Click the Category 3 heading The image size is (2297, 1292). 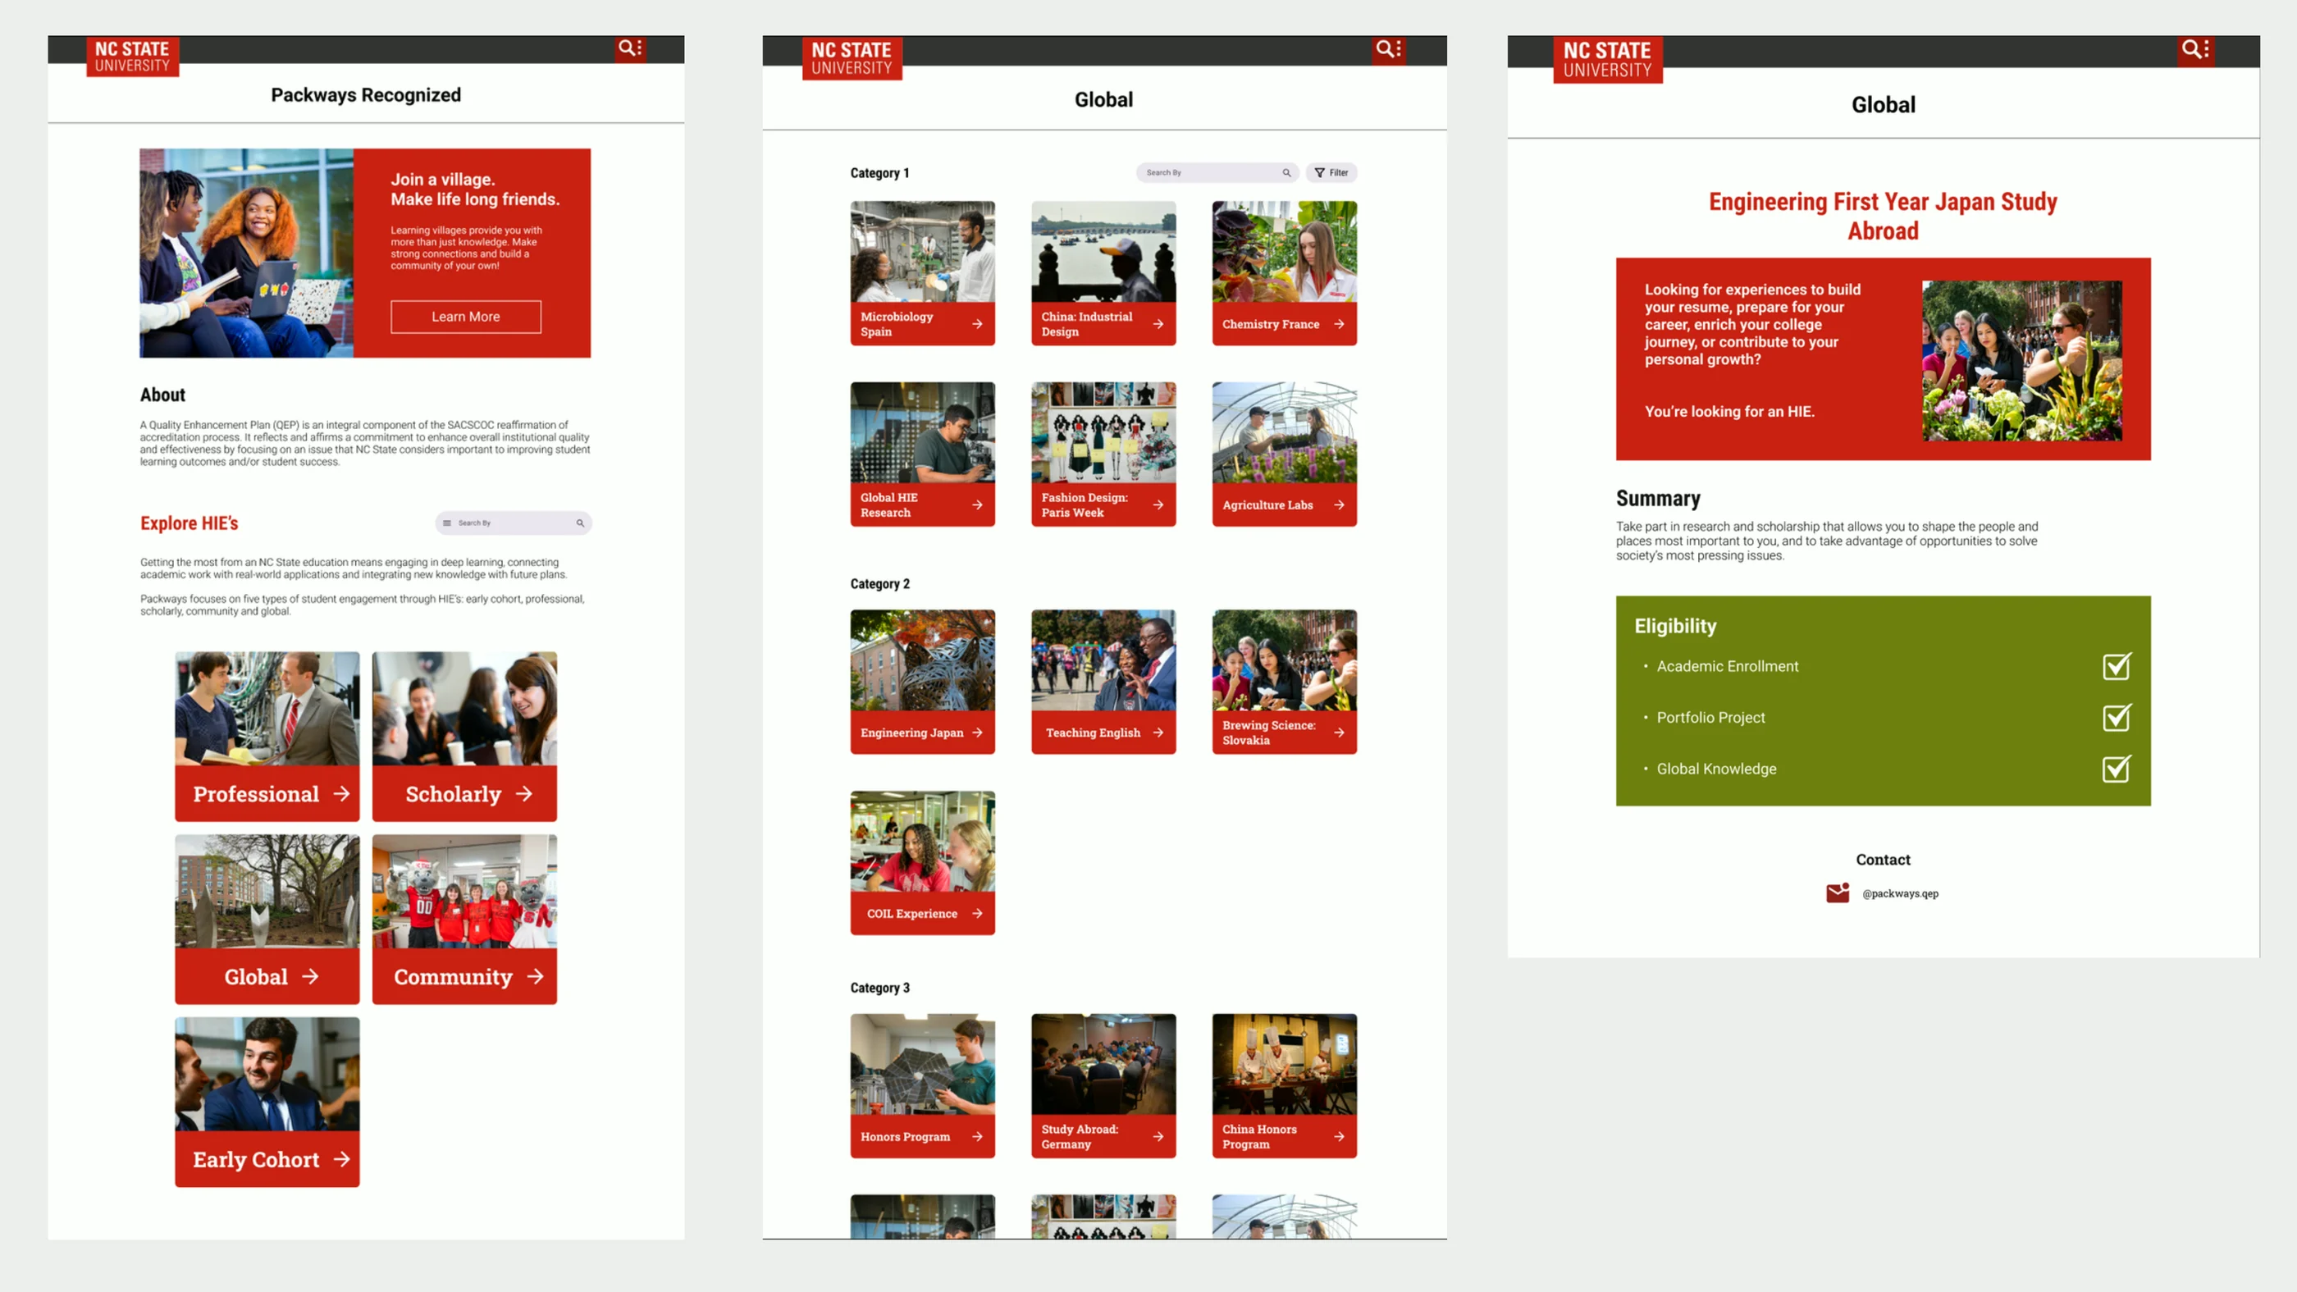click(x=879, y=988)
